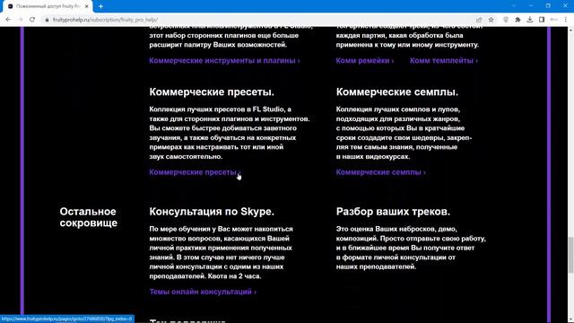Go forward in browser history
574x323 pixels.
pyautogui.click(x=20, y=20)
